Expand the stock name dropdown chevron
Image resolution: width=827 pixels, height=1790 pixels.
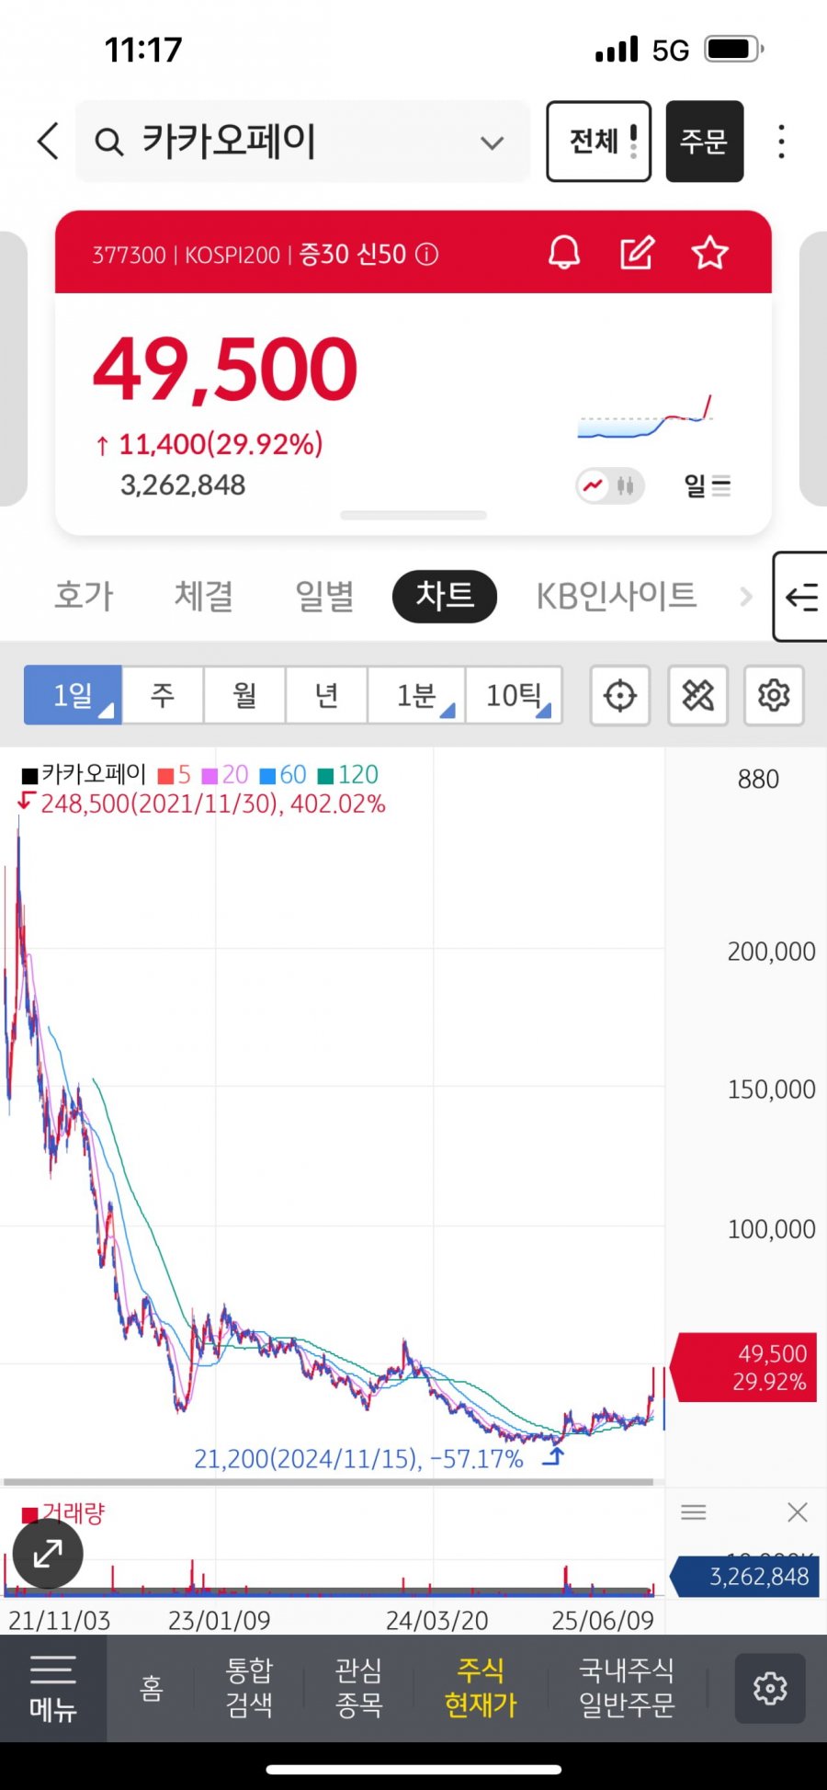pyautogui.click(x=493, y=143)
